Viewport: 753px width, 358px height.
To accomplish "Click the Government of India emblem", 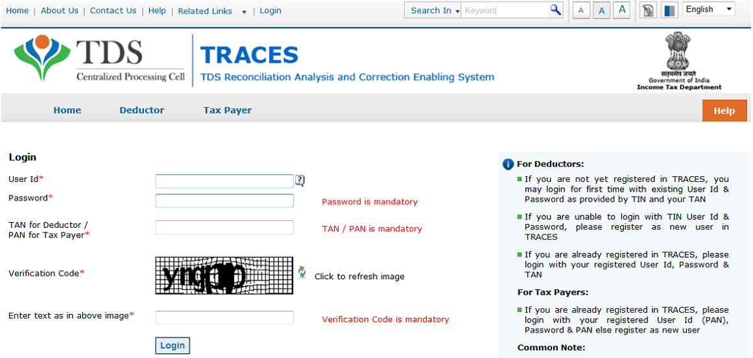I will 679,61.
